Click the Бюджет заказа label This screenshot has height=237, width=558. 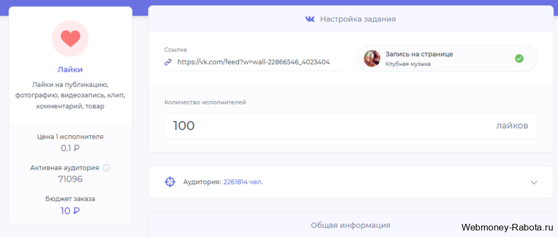click(x=70, y=199)
